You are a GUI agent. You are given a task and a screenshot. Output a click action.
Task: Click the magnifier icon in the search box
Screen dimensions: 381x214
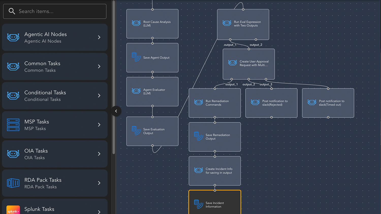(12, 11)
